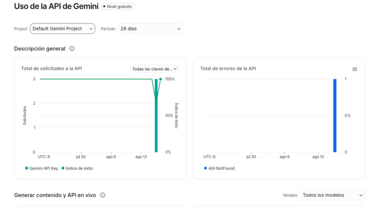Click the 'Generar contenido y API en vivo' heading
Viewport: 379px width, 207px height.
55,195
